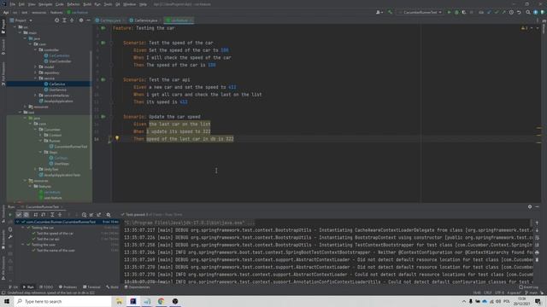Open the View menu

coord(32,4)
